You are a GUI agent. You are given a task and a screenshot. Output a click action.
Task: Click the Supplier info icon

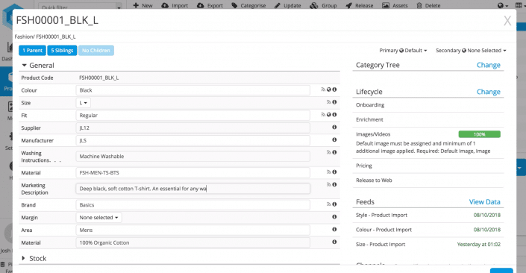(334, 127)
